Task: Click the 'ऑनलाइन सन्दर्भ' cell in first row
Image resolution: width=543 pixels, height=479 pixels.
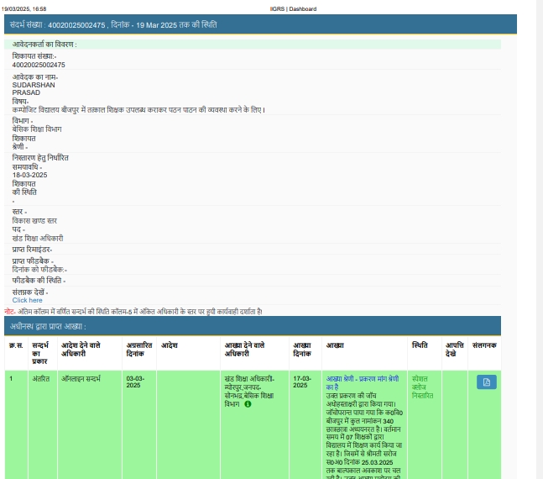Action: 82,379
